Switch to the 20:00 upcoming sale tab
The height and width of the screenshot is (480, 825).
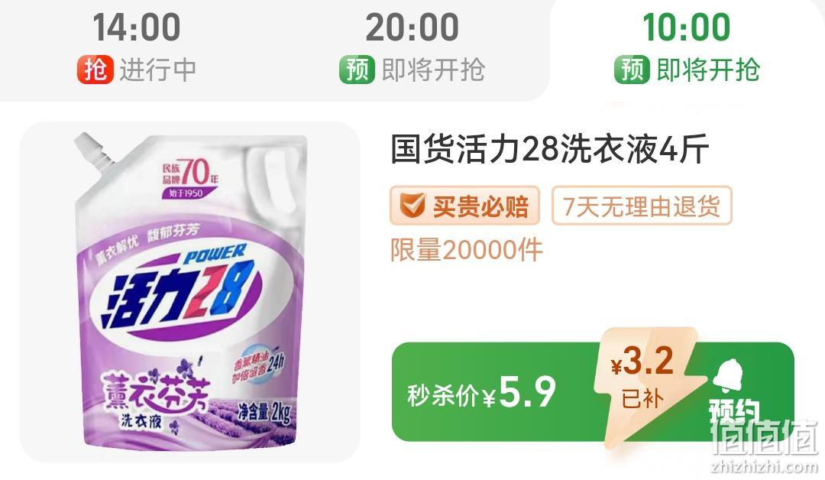(412, 47)
